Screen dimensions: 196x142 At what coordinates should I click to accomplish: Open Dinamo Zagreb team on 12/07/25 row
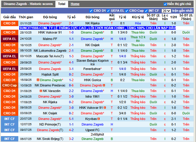click(x=93, y=124)
